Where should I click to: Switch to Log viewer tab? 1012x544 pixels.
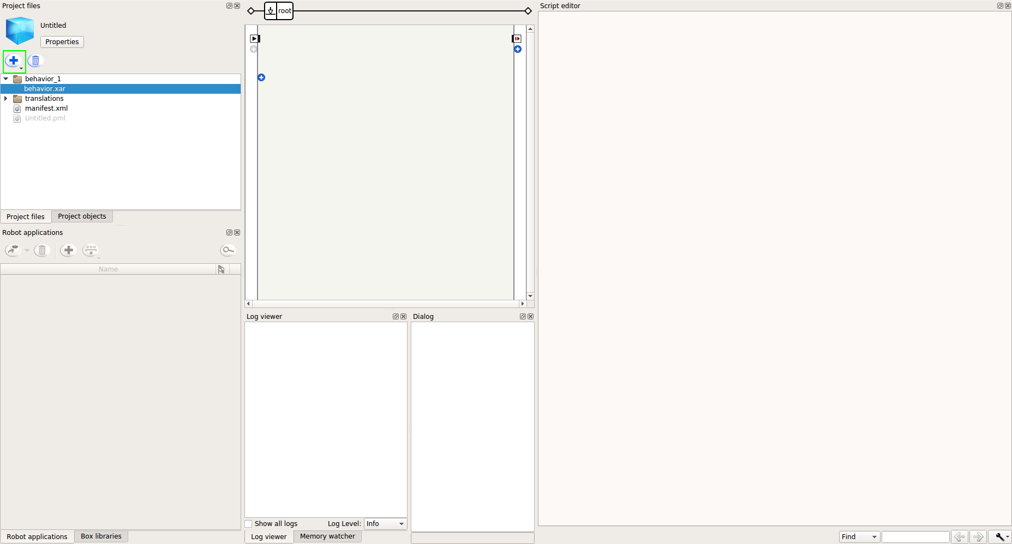pos(269,537)
